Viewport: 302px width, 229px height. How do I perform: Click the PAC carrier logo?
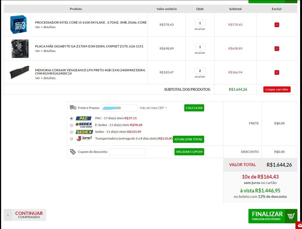[x=83, y=118]
